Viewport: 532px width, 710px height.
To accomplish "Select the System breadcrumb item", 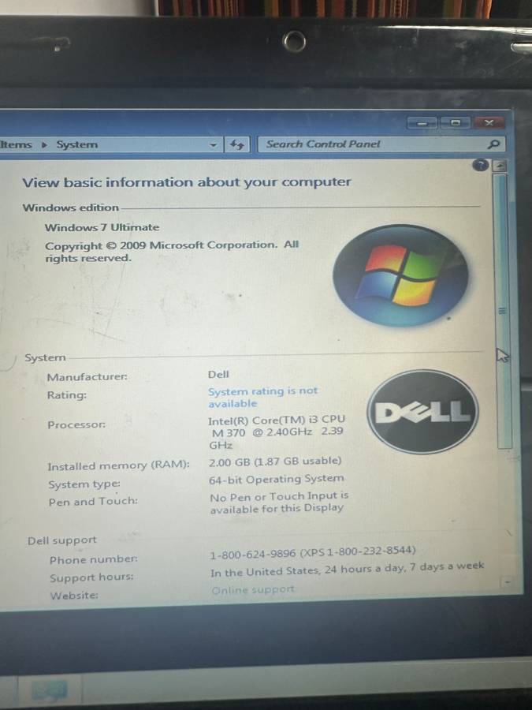I will pos(77,145).
